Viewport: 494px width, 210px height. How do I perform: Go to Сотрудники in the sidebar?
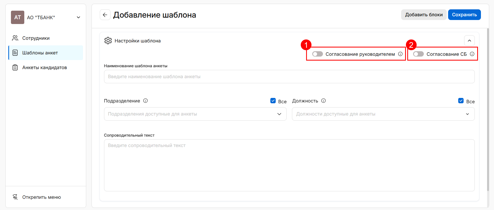click(x=36, y=38)
